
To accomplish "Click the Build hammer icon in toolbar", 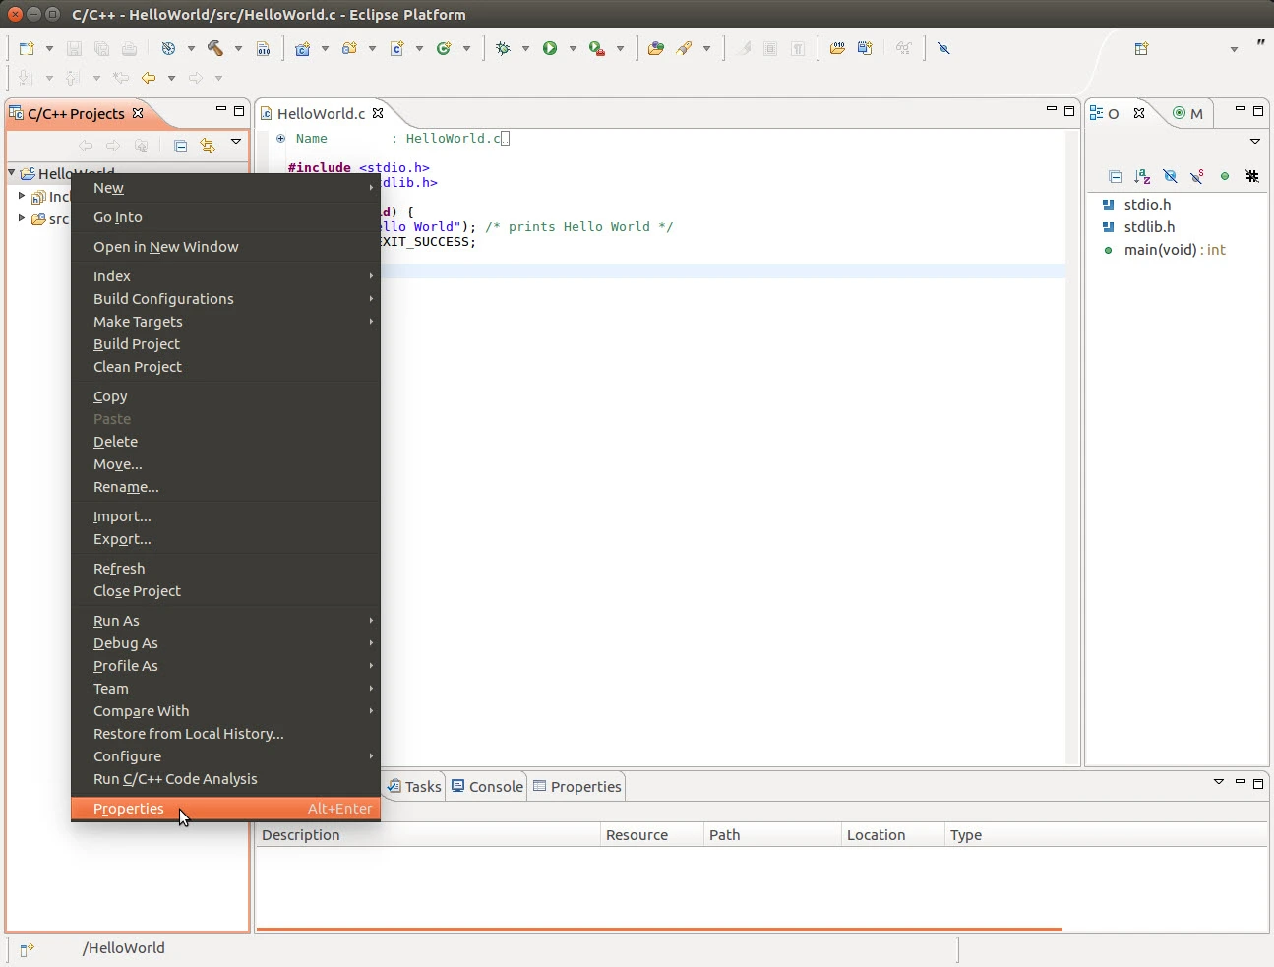I will (214, 48).
